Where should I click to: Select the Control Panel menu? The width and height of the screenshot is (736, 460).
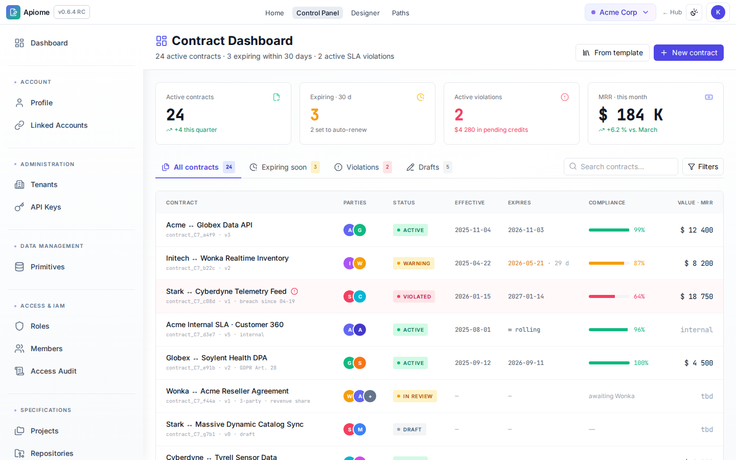pos(317,13)
